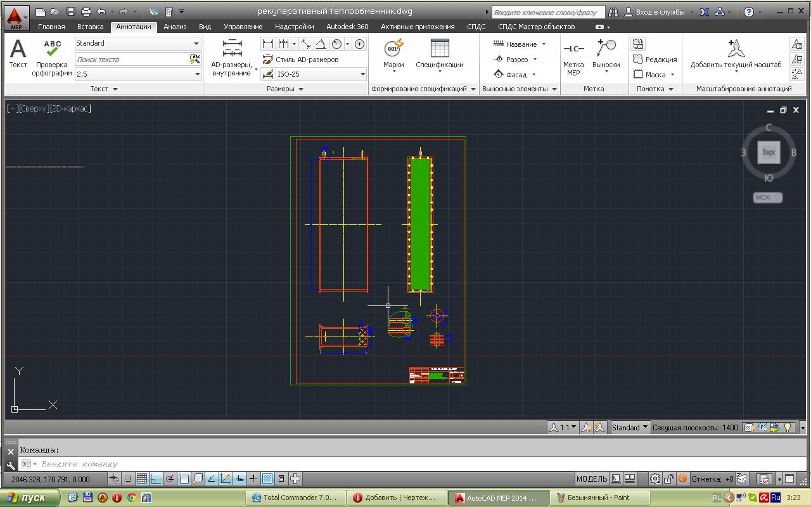Select the Text tool in the ribbon
This screenshot has width=811, height=507.
[x=18, y=54]
